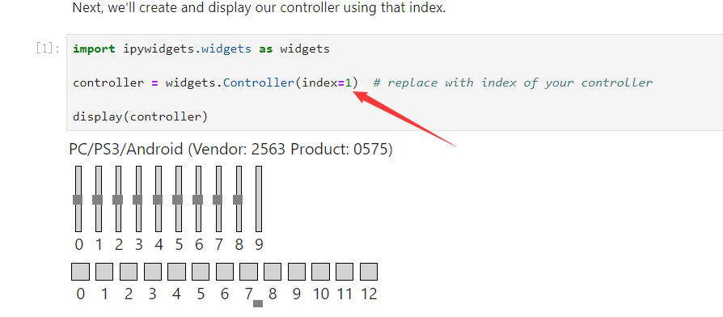Click controller button indicator 0
The image size is (723, 317).
(80, 272)
